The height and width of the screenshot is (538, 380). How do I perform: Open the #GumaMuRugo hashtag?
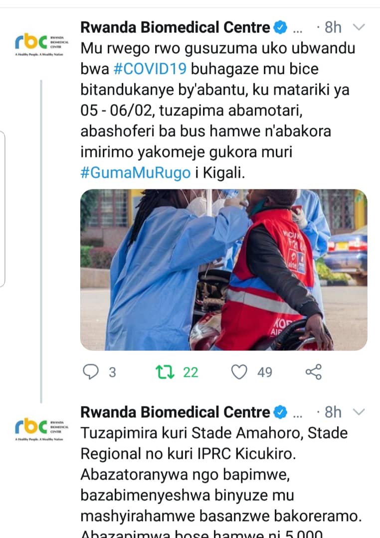(x=135, y=172)
